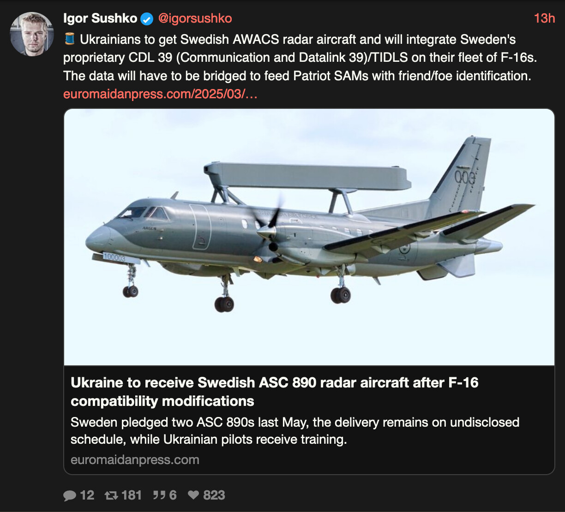The image size is (565, 512).
Task: Open the 13h timestamp permalink
Action: click(x=544, y=18)
